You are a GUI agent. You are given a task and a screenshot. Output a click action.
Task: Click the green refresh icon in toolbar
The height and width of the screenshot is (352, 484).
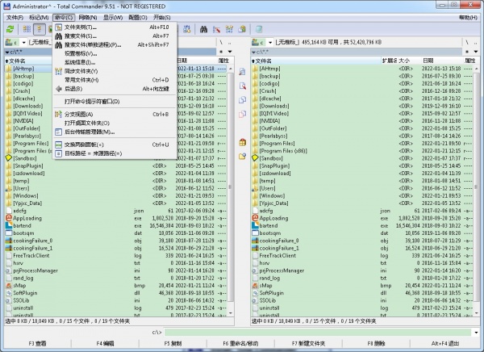(10, 29)
